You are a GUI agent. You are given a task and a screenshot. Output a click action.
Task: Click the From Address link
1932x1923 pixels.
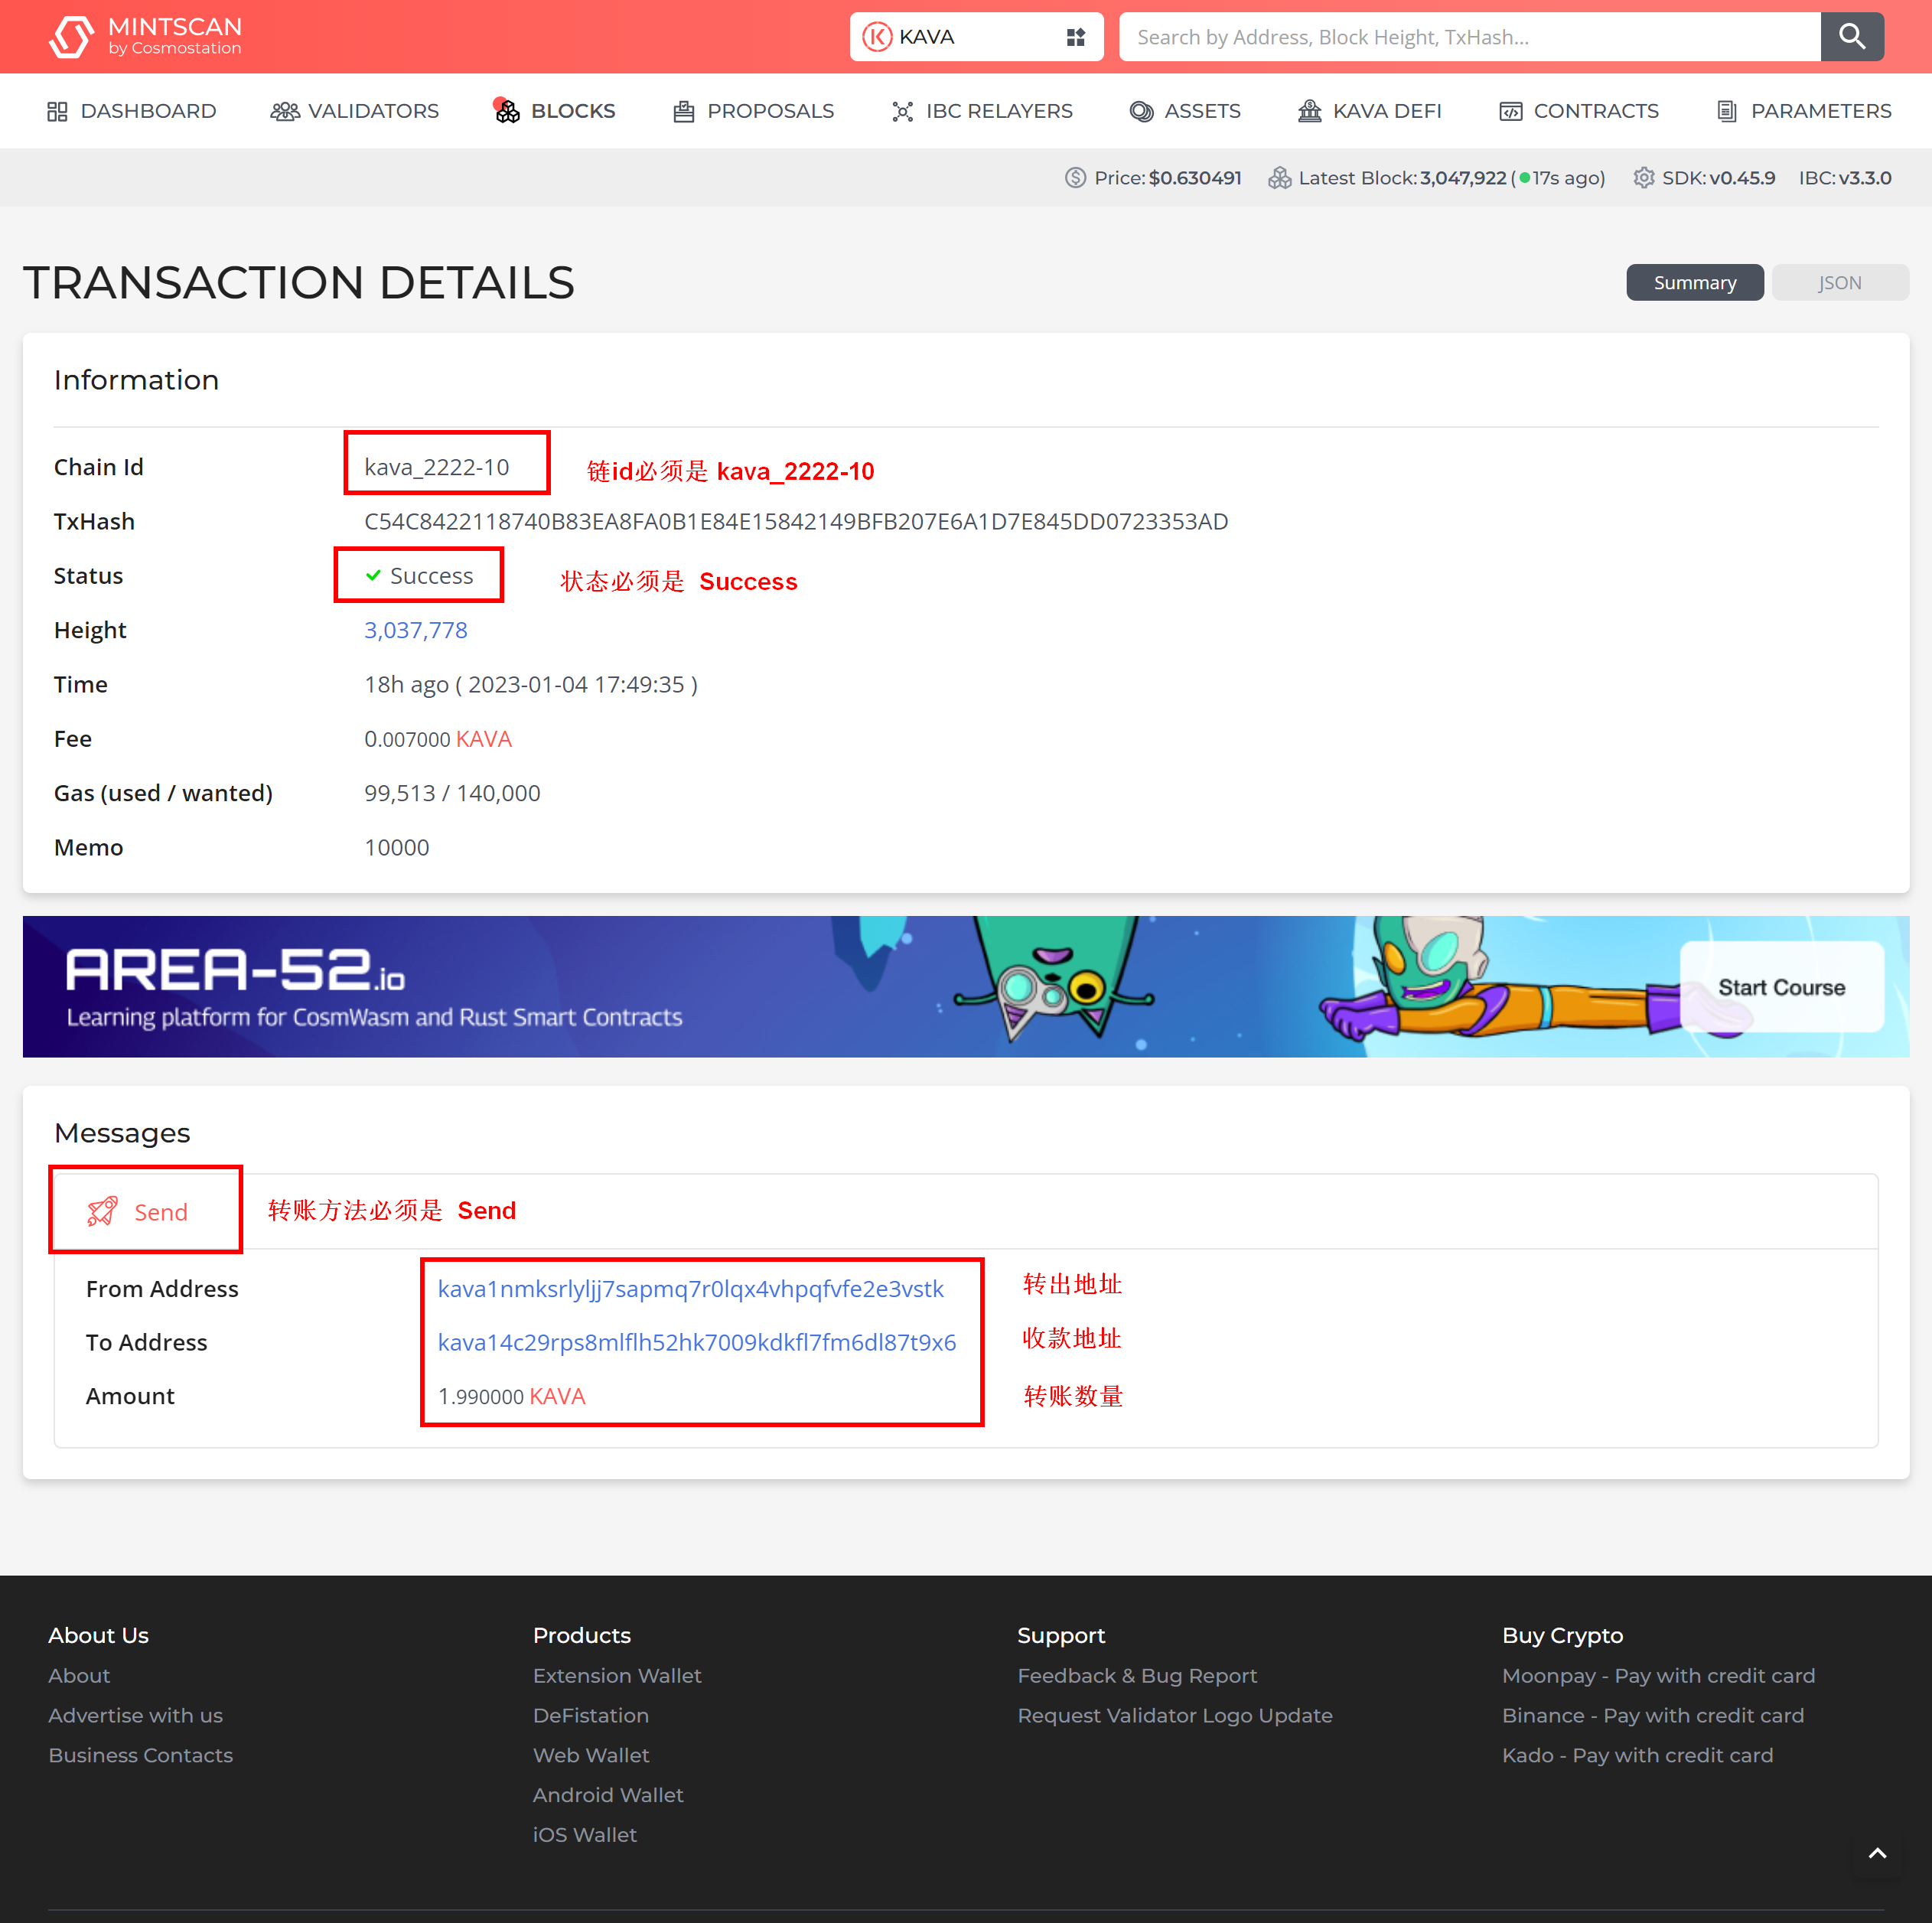pyautogui.click(x=690, y=1288)
